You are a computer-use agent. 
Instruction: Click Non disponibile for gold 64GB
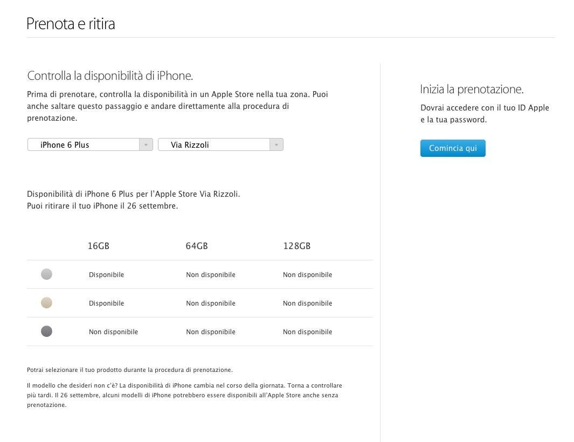tap(211, 303)
